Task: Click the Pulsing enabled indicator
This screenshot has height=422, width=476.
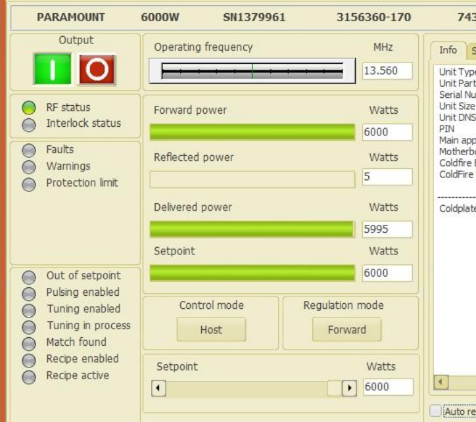Action: [x=29, y=293]
